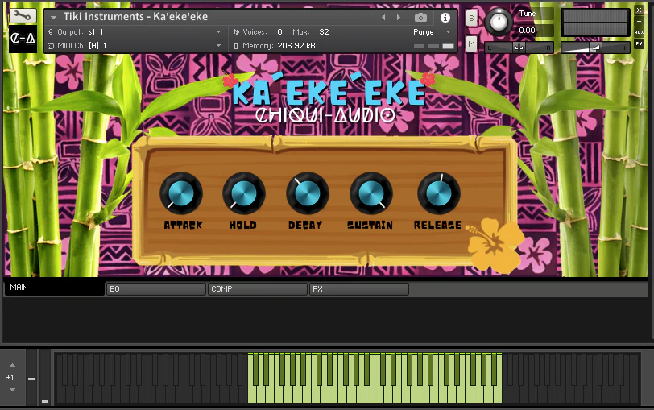
Task: Shift keyboard octave down arrow
Action: click(12, 390)
